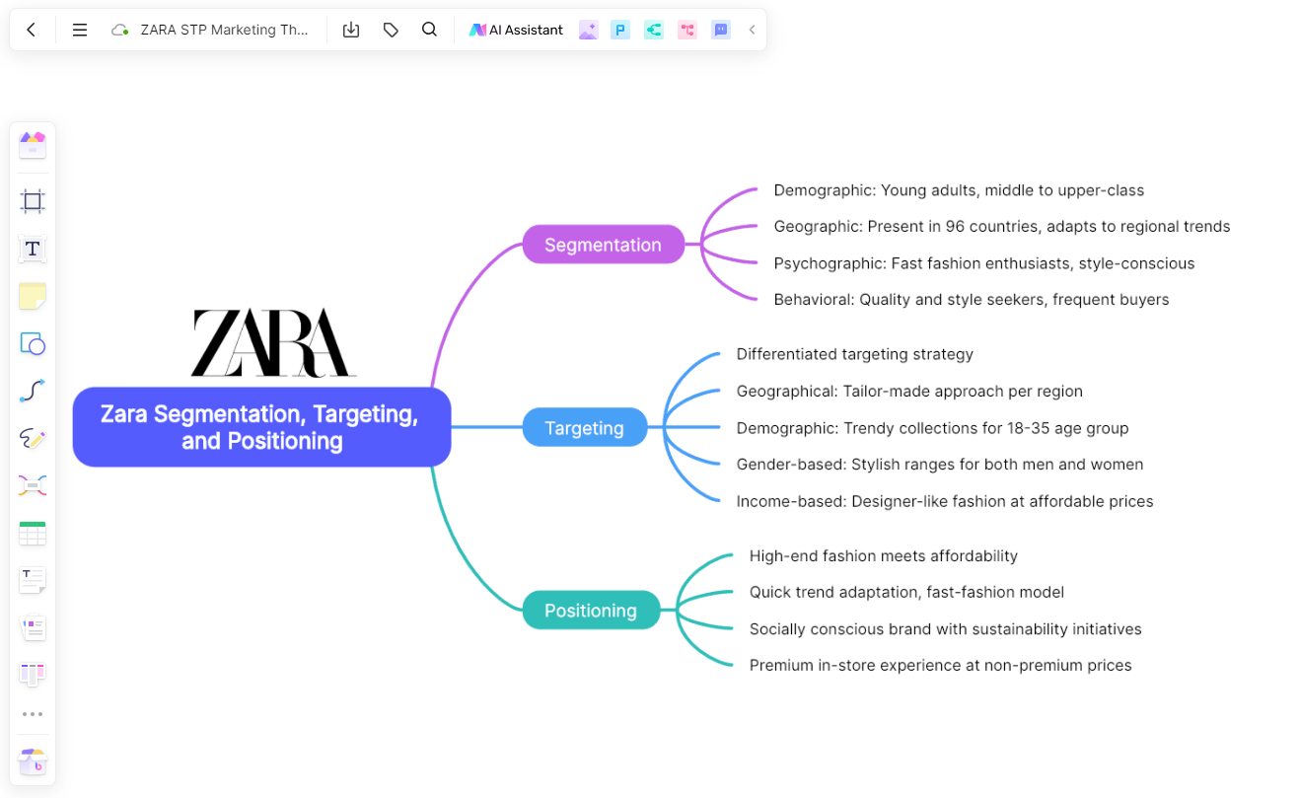This screenshot has height=798, width=1299.
Task: Select the Text tool
Action: click(x=33, y=249)
